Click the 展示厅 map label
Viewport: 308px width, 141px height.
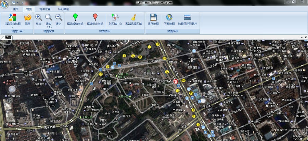pyautogui.click(x=127, y=116)
